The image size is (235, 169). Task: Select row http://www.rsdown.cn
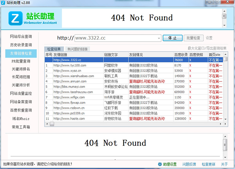click(x=134, y=108)
